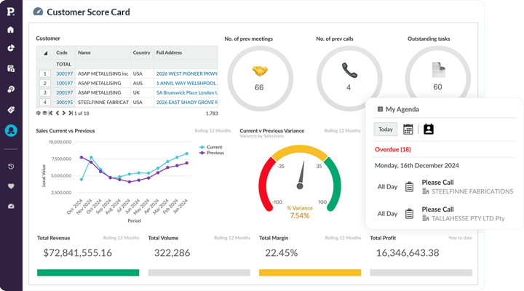Click the grey Total Profit progress bar

(421, 273)
